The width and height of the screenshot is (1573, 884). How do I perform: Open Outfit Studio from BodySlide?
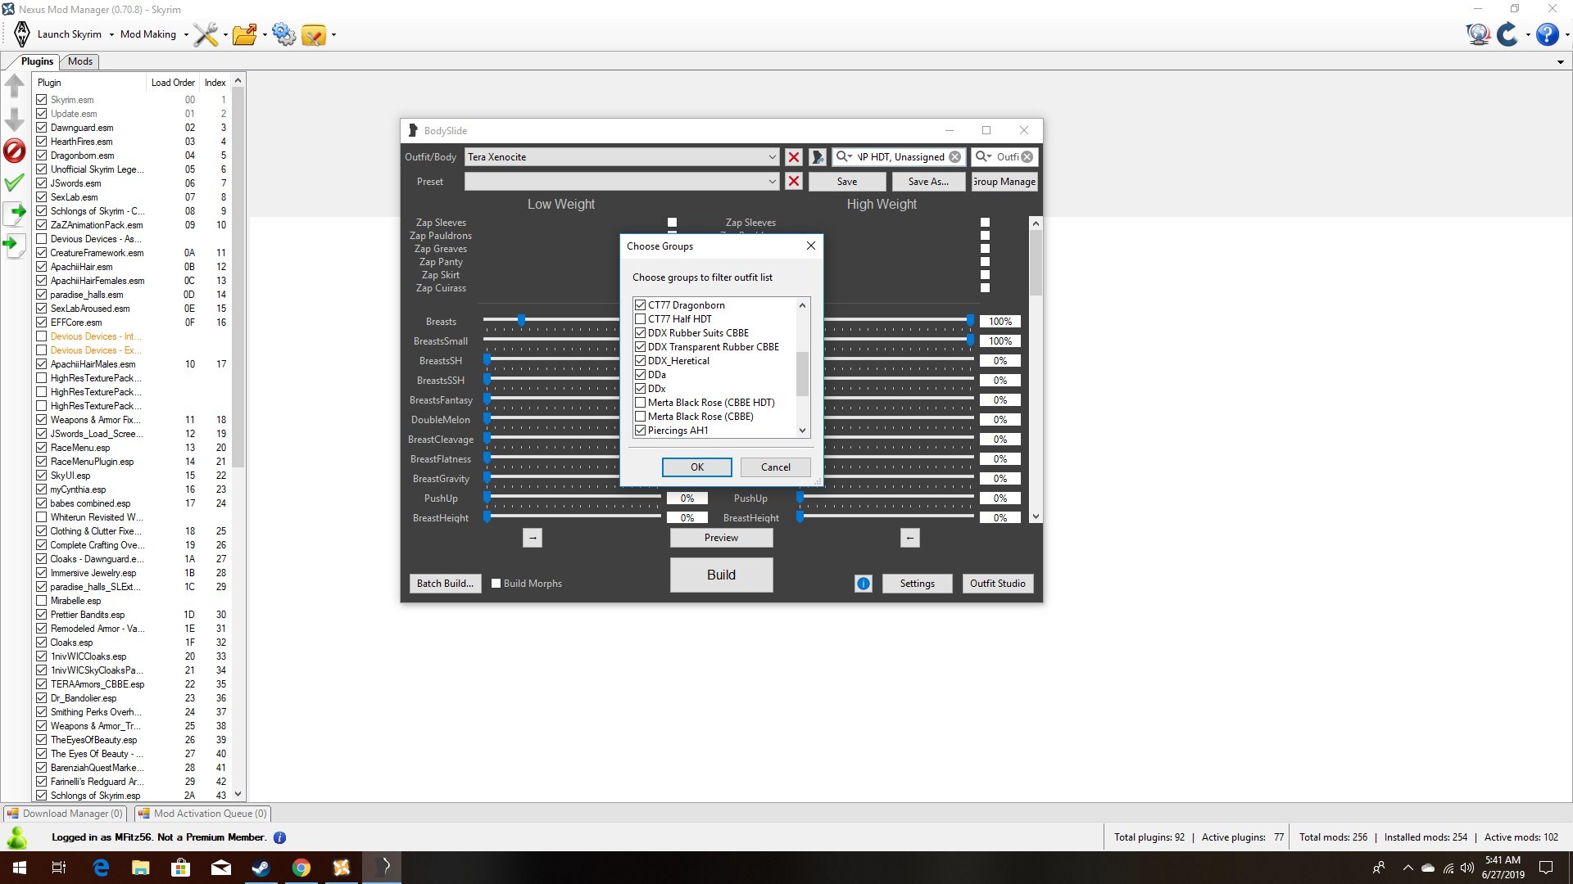tap(998, 584)
